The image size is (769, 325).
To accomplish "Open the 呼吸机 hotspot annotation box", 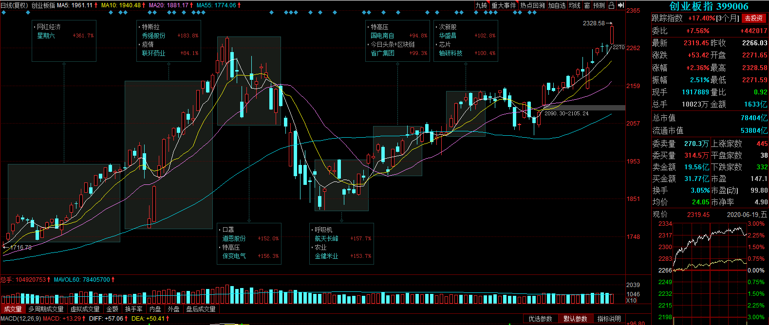I will point(341,243).
